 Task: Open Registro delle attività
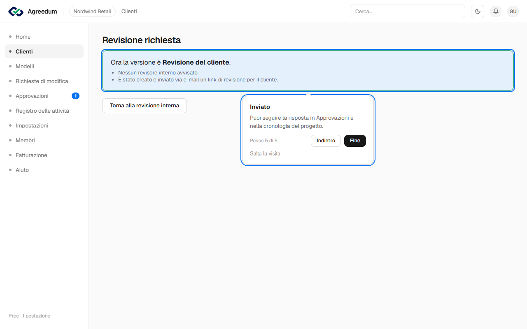click(44, 111)
